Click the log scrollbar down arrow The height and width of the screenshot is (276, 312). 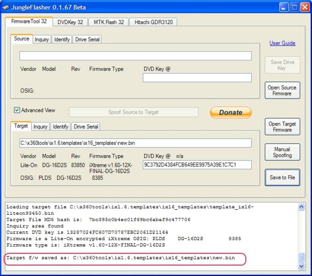pos(301,266)
